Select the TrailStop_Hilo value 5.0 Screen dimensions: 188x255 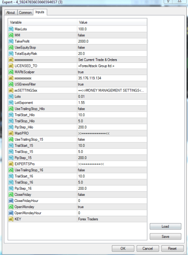click(x=81, y=121)
